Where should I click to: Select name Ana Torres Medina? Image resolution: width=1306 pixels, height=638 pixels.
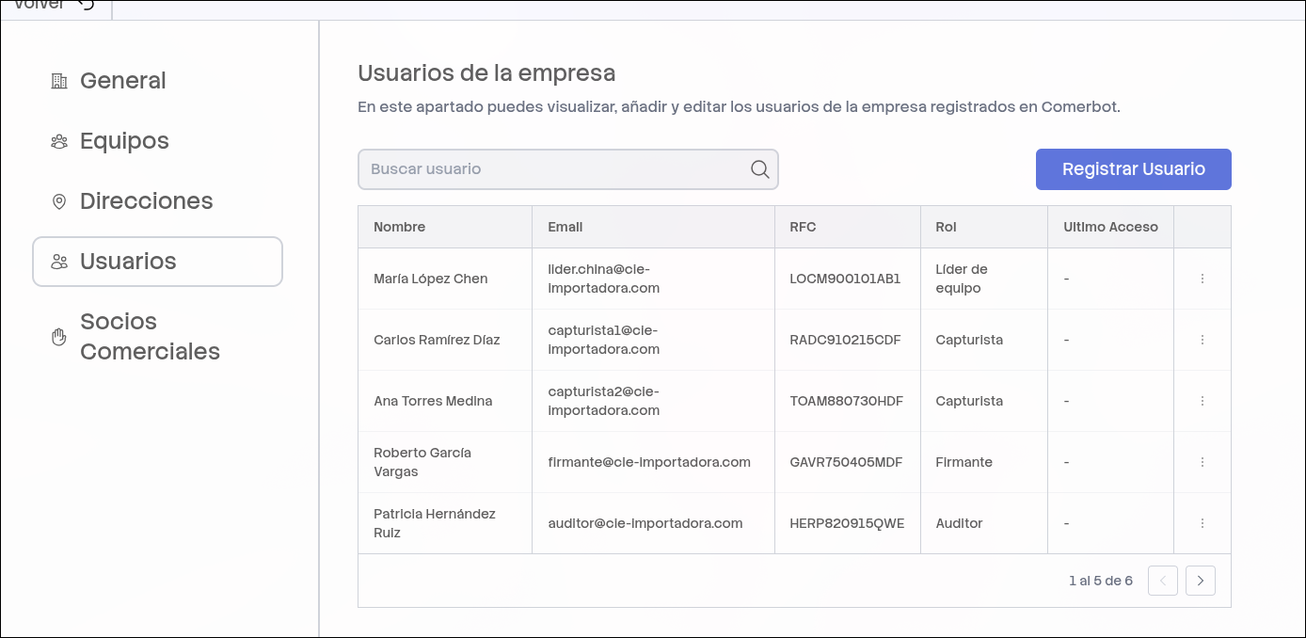click(x=433, y=401)
